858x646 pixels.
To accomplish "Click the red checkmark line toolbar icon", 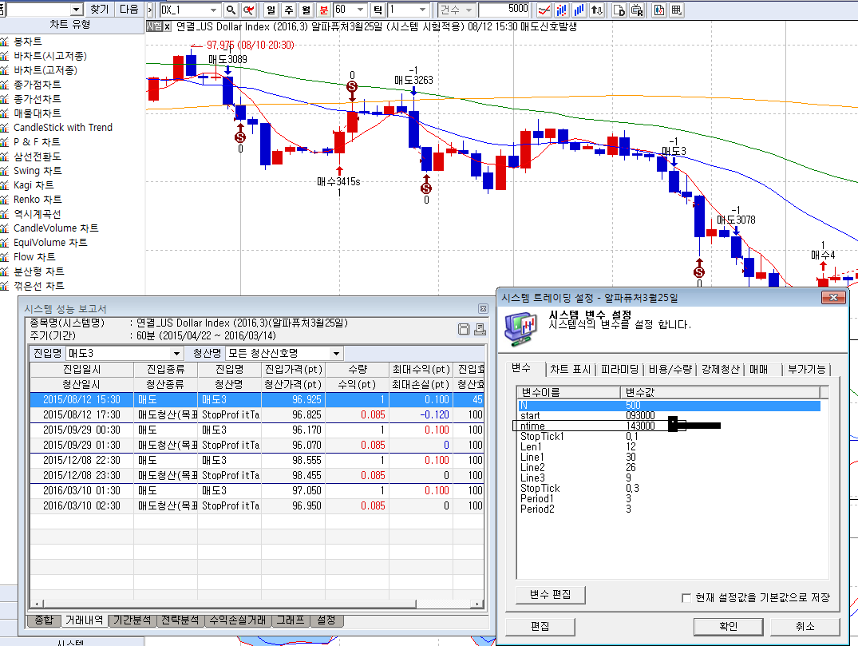I will (544, 10).
